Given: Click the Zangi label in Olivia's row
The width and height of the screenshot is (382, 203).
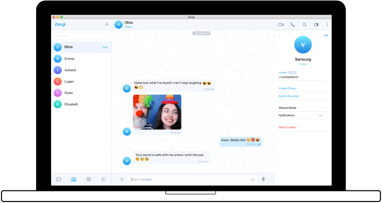Looking at the screenshot, I should 105,47.
